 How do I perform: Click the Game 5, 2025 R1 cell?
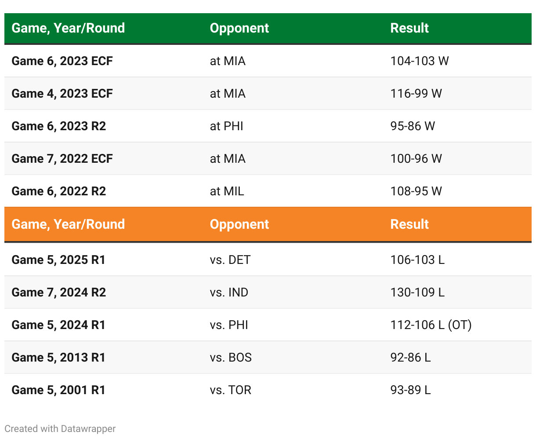pyautogui.click(x=58, y=260)
